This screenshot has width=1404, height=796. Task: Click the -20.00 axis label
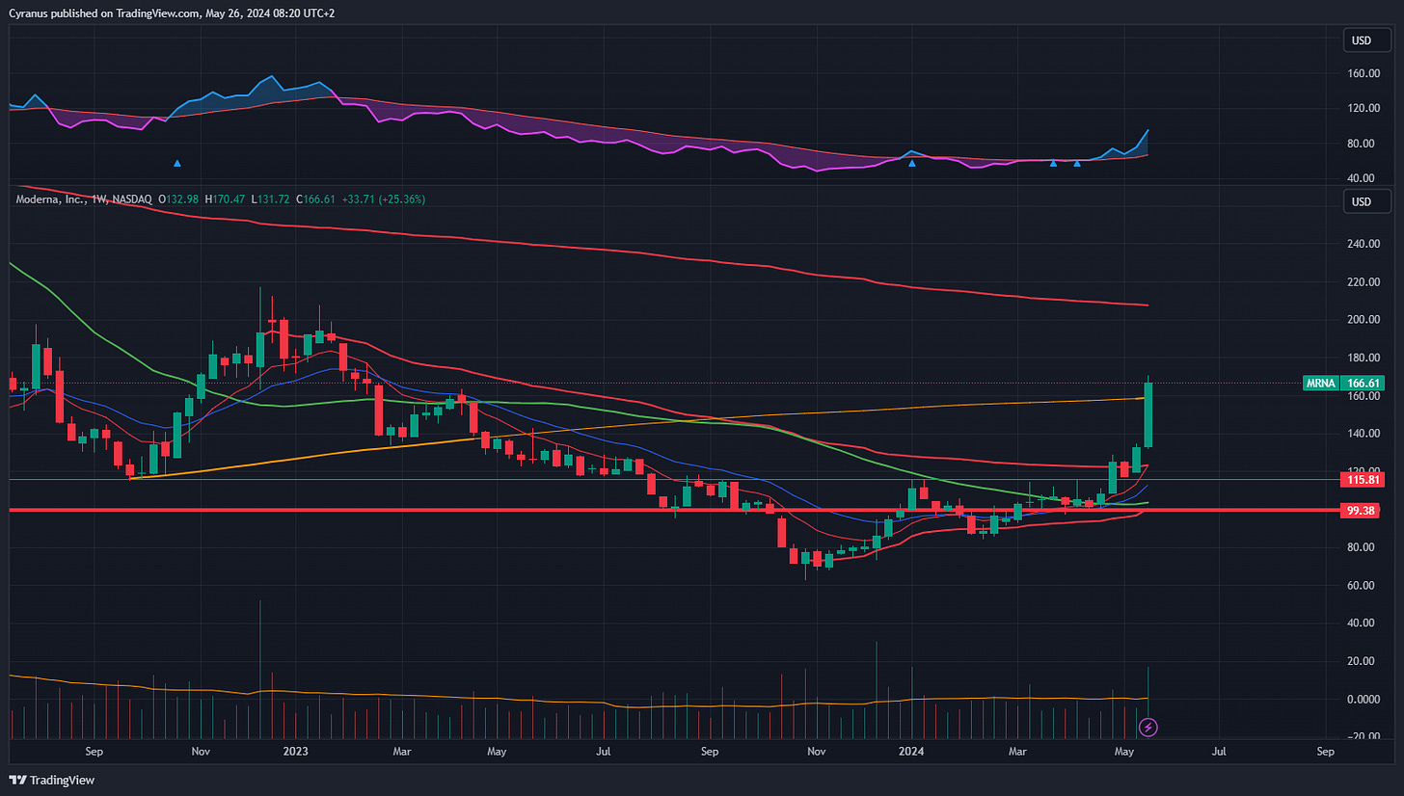[x=1362, y=737]
